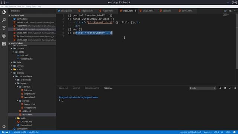Click the Ln 6, Col 30 status entry
Screen dimensions: 238x134
[190, 132]
